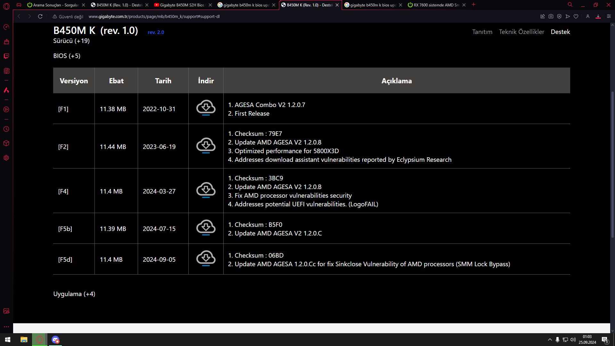Reload the current page
The height and width of the screenshot is (346, 615).
pos(40,16)
